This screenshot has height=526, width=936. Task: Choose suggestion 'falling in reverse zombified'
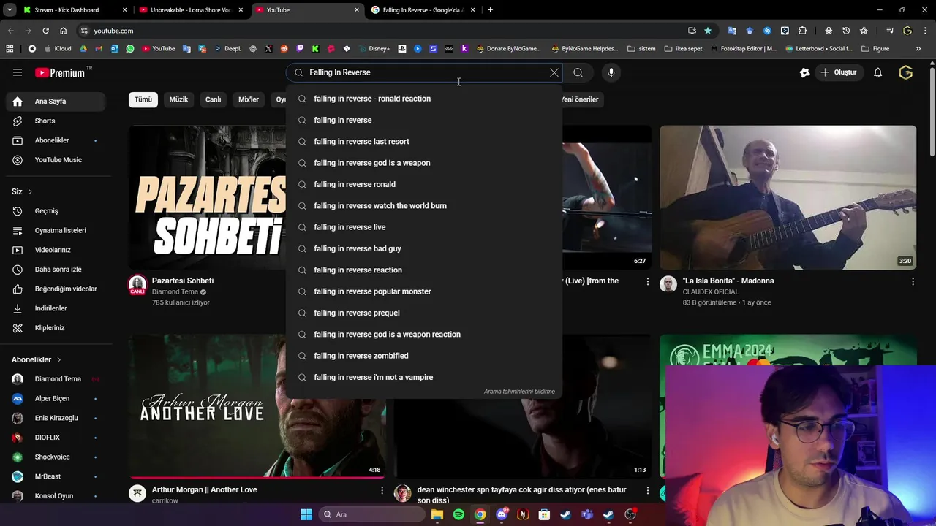click(424, 356)
